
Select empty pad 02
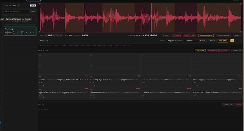tap(115, 59)
